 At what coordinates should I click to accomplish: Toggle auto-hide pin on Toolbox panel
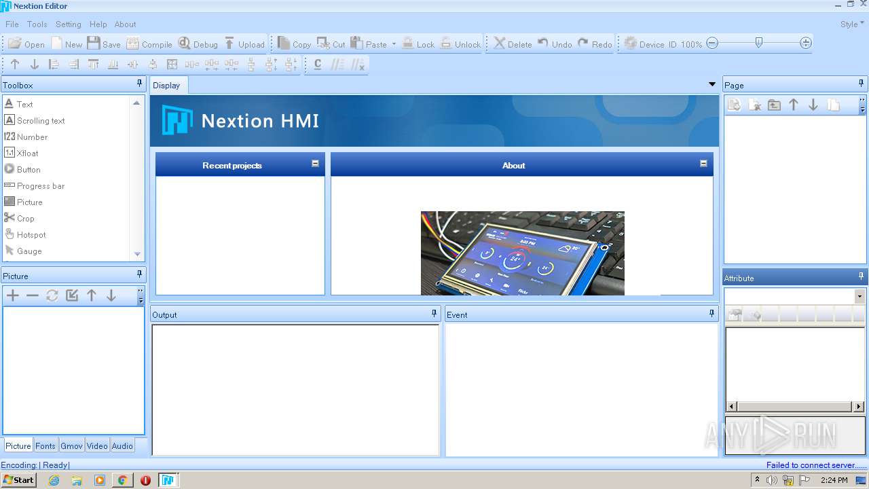pyautogui.click(x=140, y=84)
